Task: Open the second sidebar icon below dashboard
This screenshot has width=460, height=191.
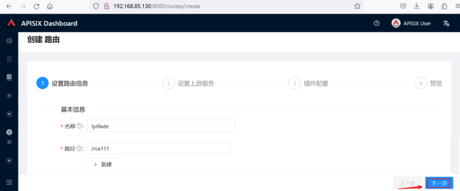Action: click(x=9, y=59)
